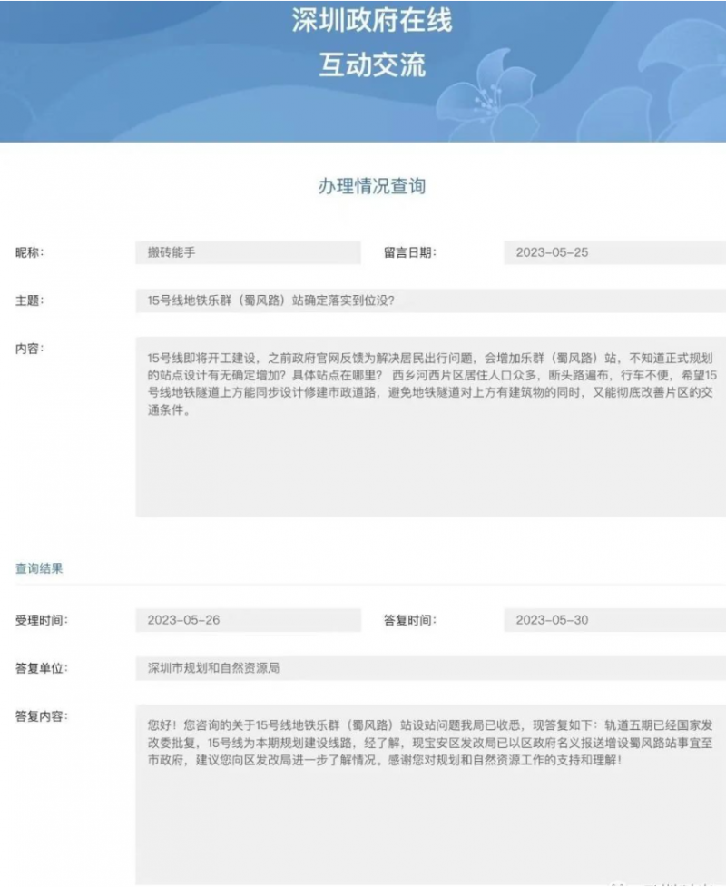Click inside the 内容 message text area
This screenshot has width=726, height=887.
pos(430,427)
